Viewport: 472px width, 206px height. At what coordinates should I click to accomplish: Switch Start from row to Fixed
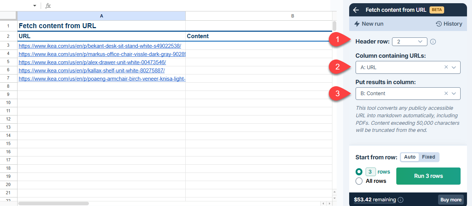click(x=428, y=157)
